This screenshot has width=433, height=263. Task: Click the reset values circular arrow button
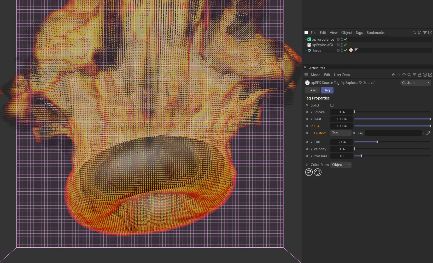[x=318, y=172]
